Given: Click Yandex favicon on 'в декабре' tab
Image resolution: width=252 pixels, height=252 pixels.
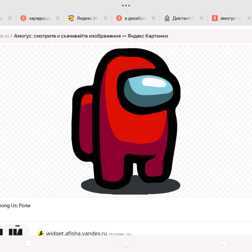Looking at the screenshot, I should 119,18.
